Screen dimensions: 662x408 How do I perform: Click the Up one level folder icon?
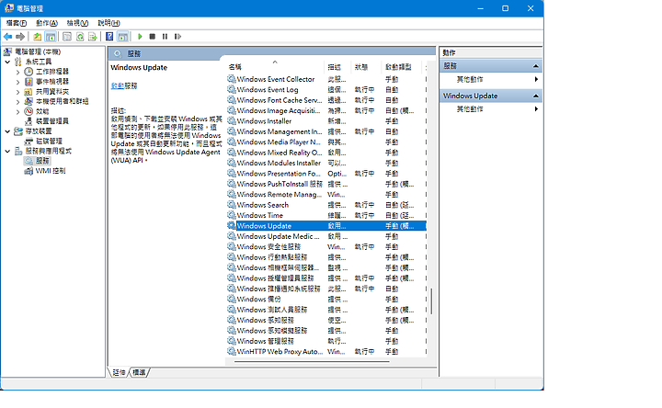[x=38, y=37]
